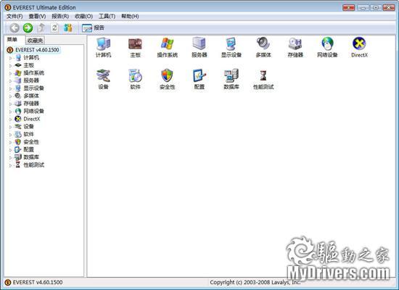Switch to the 收藏夹 (Favorites) tab
This screenshot has width=399, height=290.
[x=35, y=40]
